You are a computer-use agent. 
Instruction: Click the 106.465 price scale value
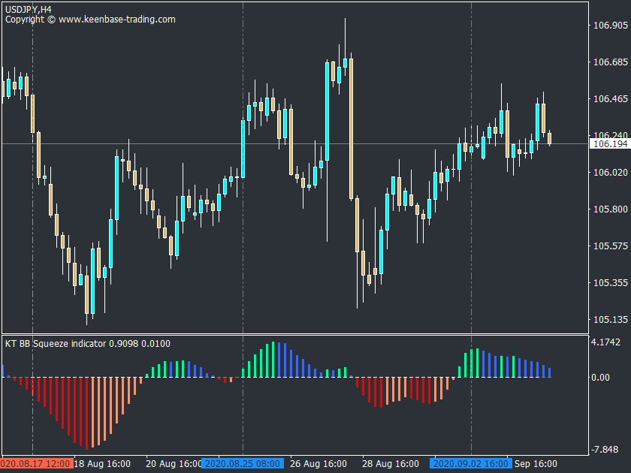point(611,99)
